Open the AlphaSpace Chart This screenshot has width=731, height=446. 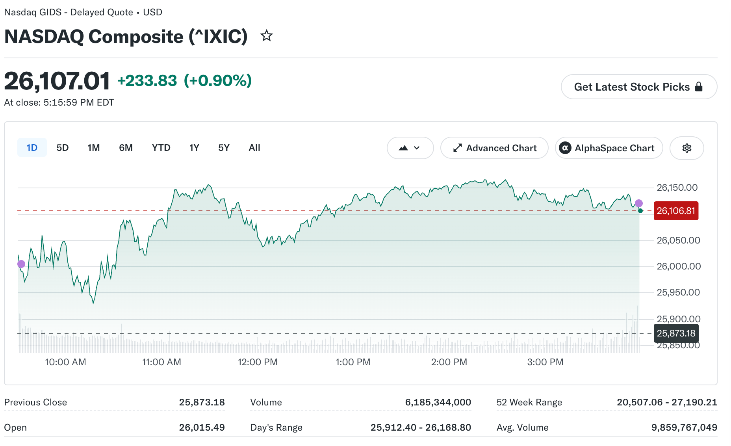point(609,148)
